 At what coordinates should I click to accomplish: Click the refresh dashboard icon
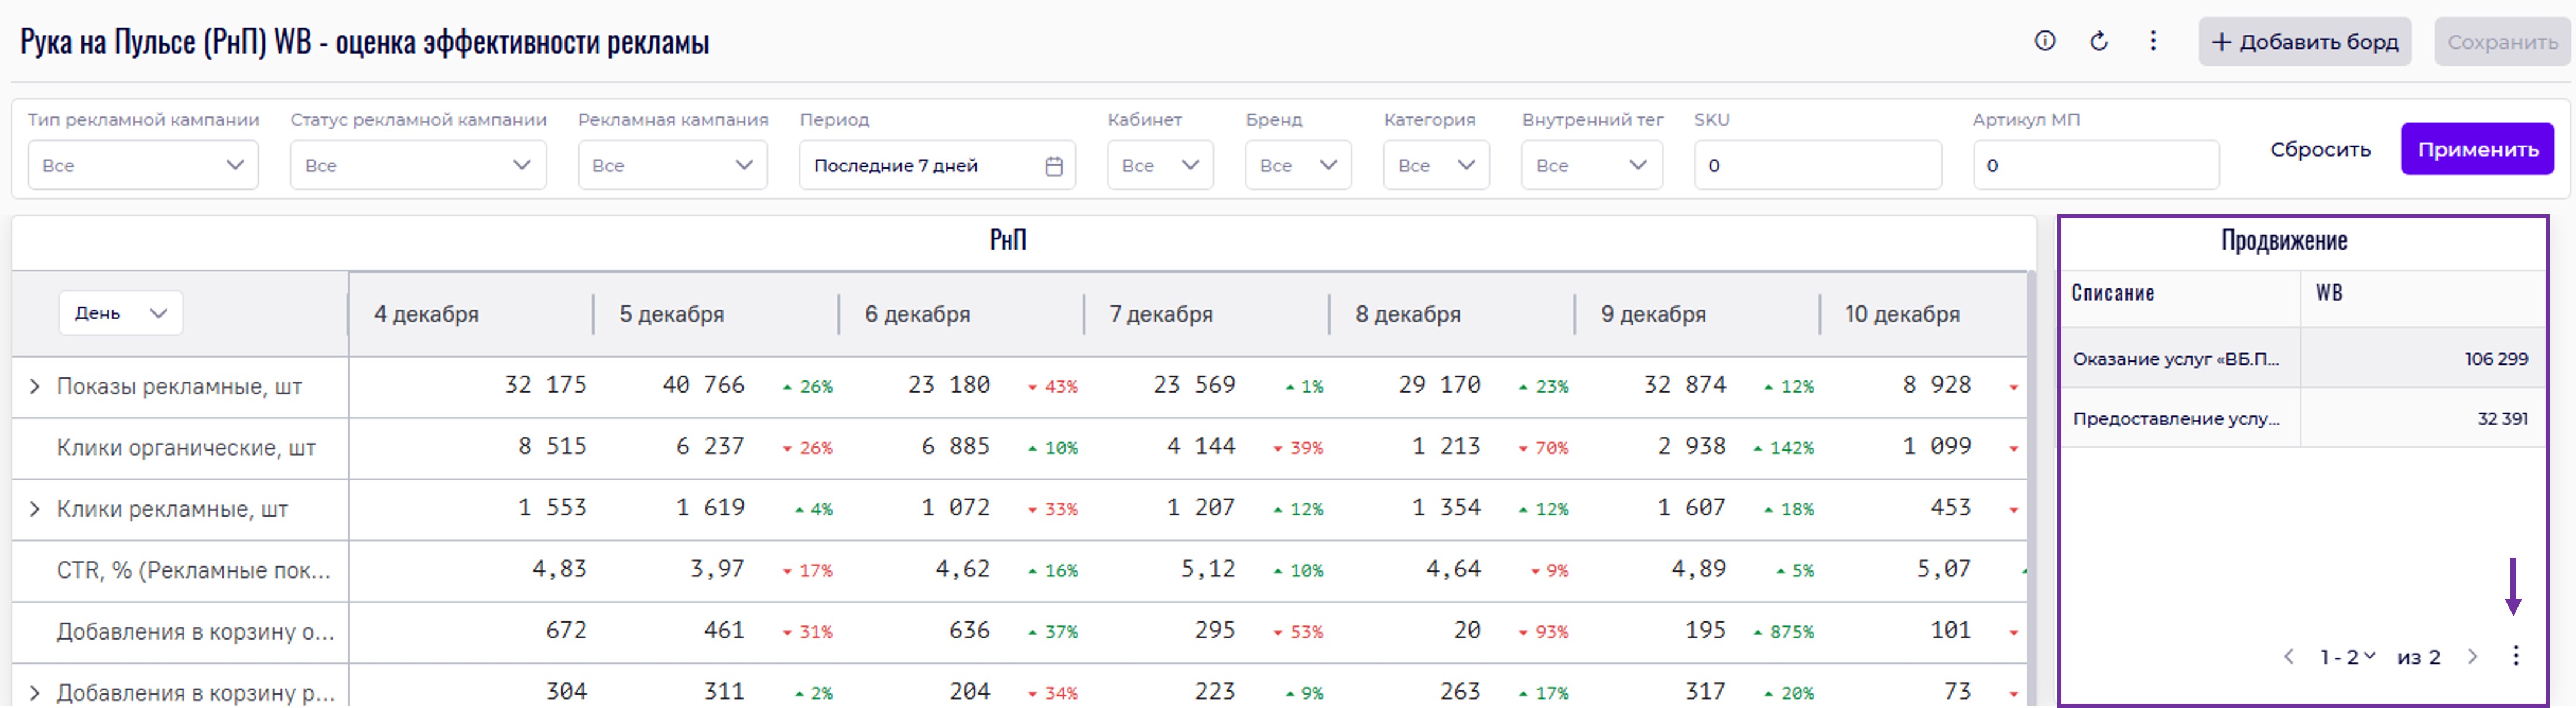[2099, 41]
